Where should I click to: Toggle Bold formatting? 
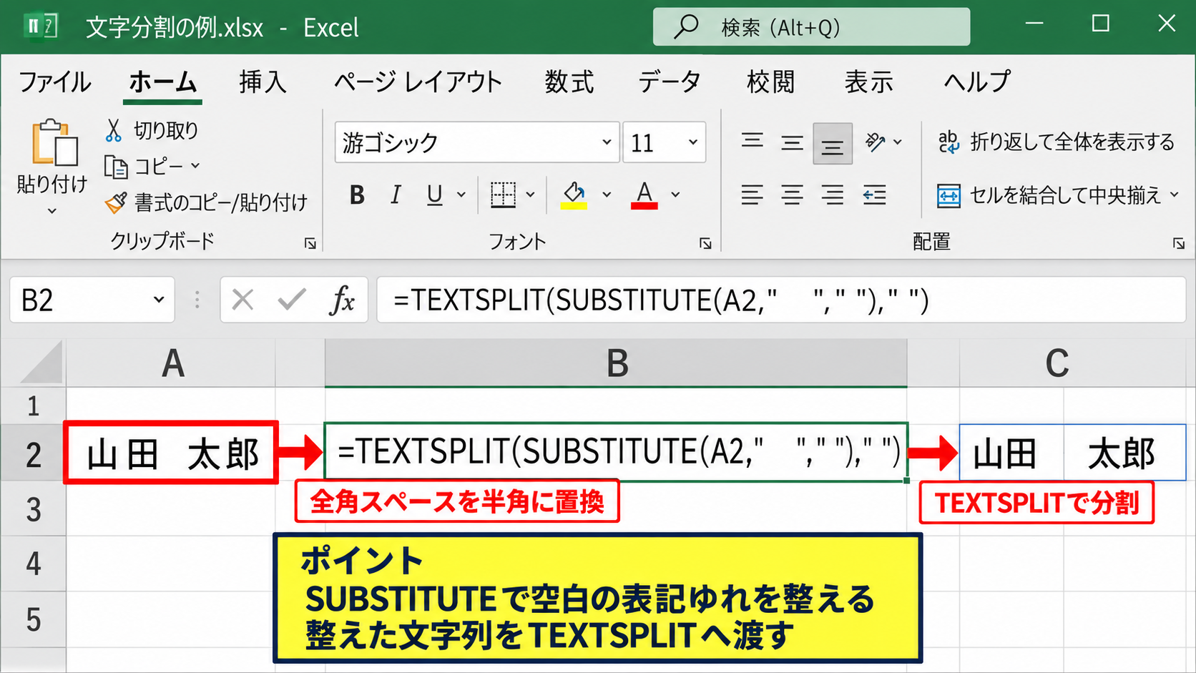coord(357,195)
